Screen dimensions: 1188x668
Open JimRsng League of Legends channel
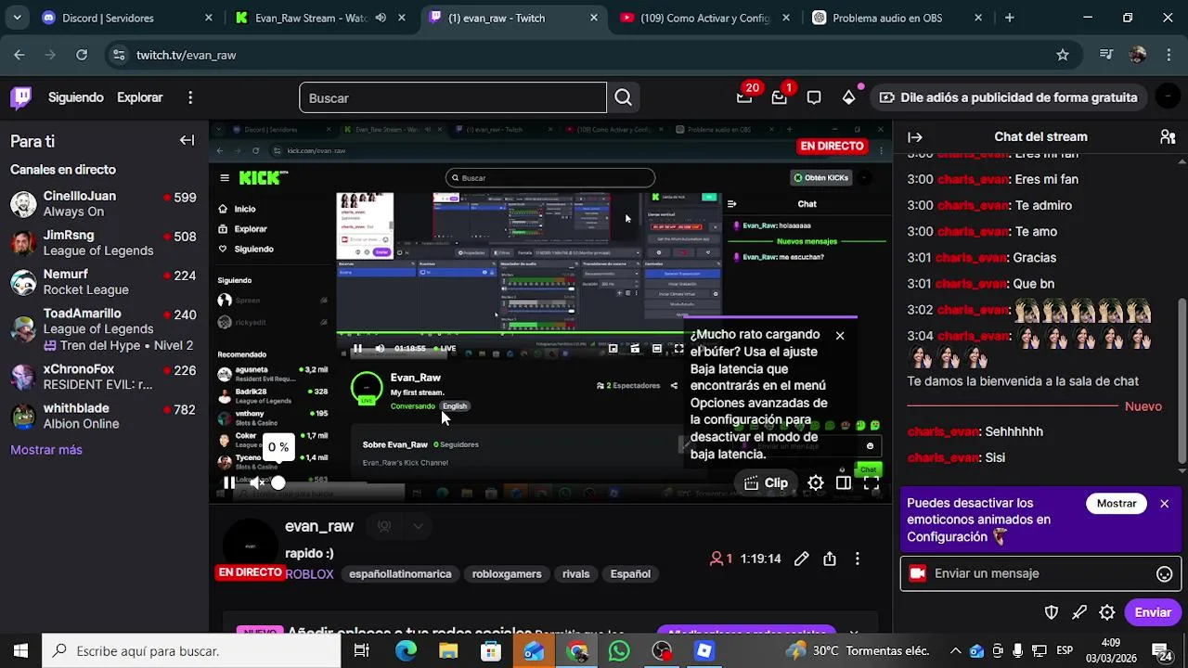104,243
